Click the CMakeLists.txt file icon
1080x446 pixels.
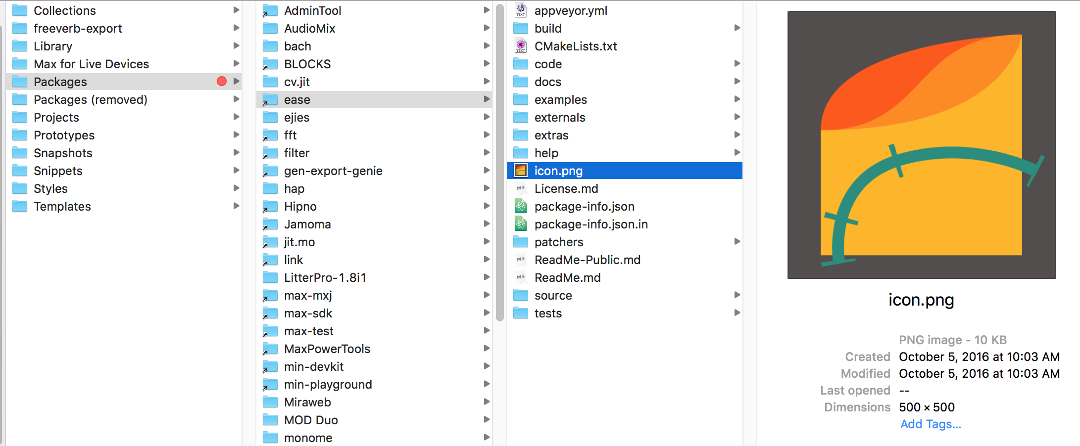[x=521, y=45]
